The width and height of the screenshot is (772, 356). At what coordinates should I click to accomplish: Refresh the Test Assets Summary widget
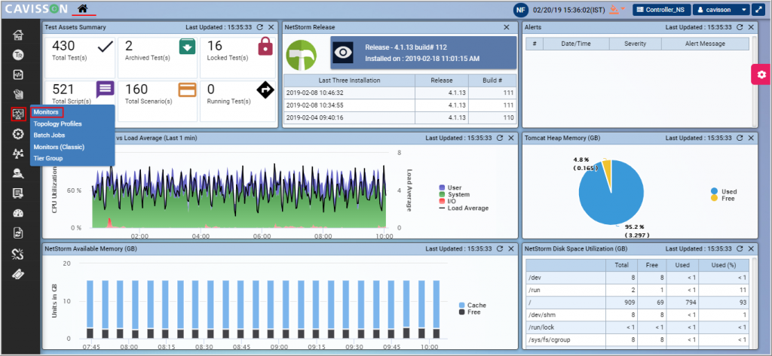260,28
